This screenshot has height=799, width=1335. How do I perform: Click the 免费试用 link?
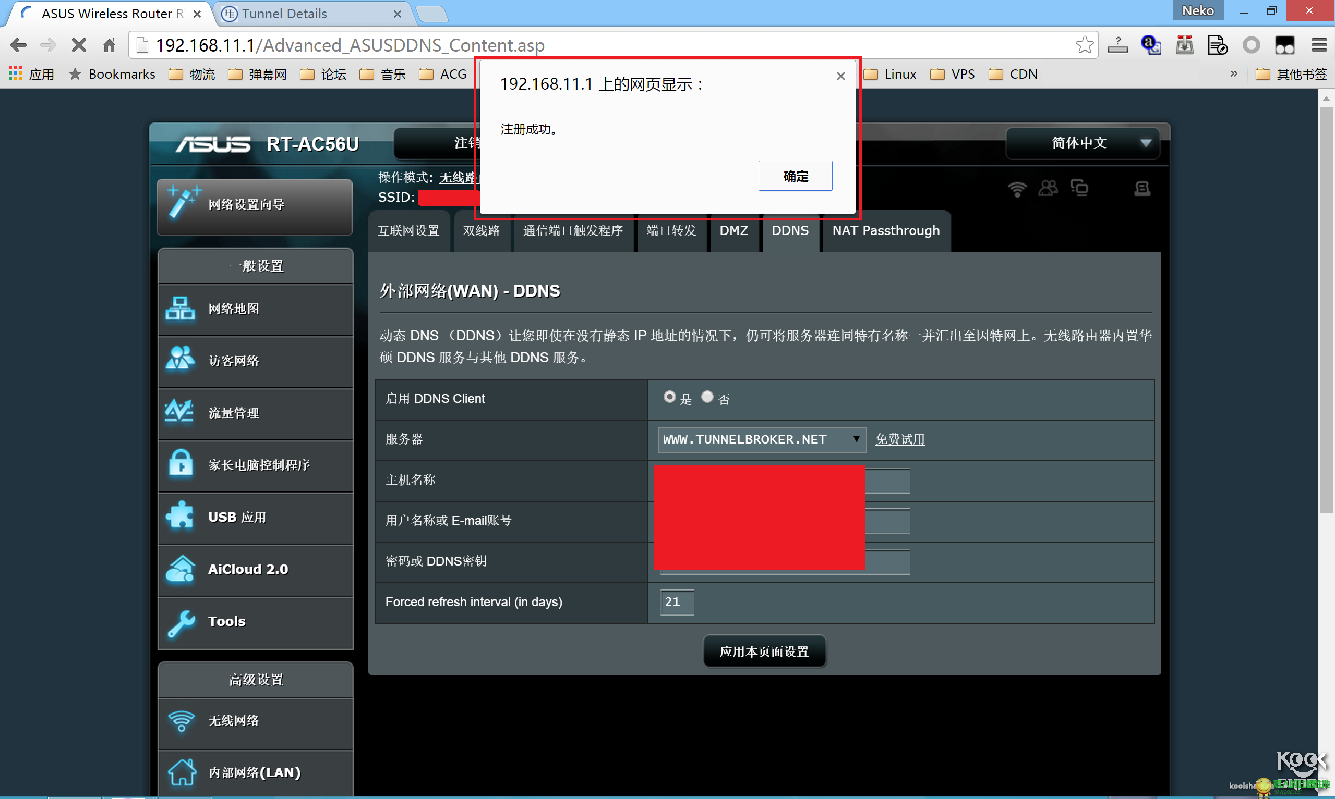pos(900,440)
